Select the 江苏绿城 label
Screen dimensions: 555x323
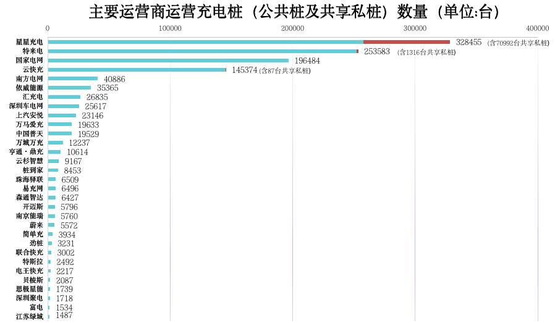30,316
